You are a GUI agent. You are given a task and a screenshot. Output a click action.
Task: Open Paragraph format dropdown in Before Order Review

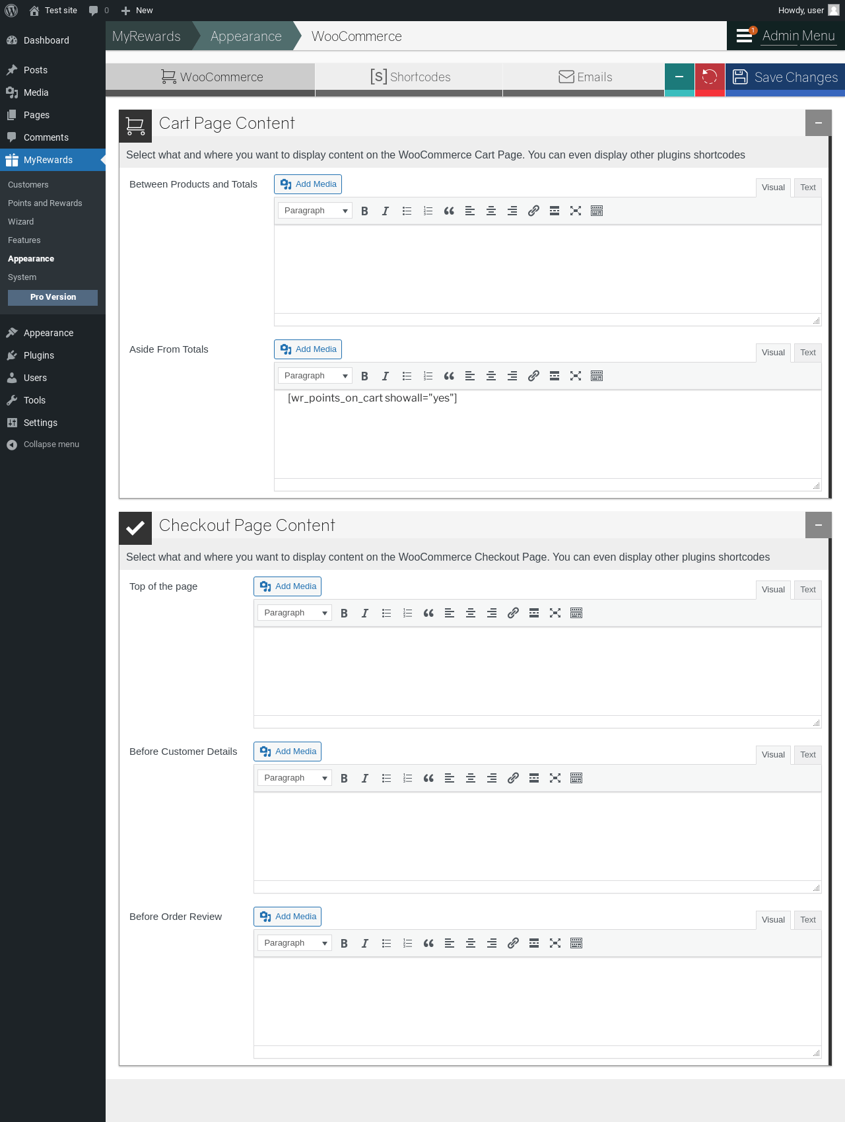point(295,943)
